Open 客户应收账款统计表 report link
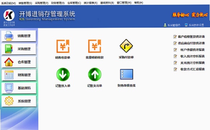The image size is (210, 130). 191,37
